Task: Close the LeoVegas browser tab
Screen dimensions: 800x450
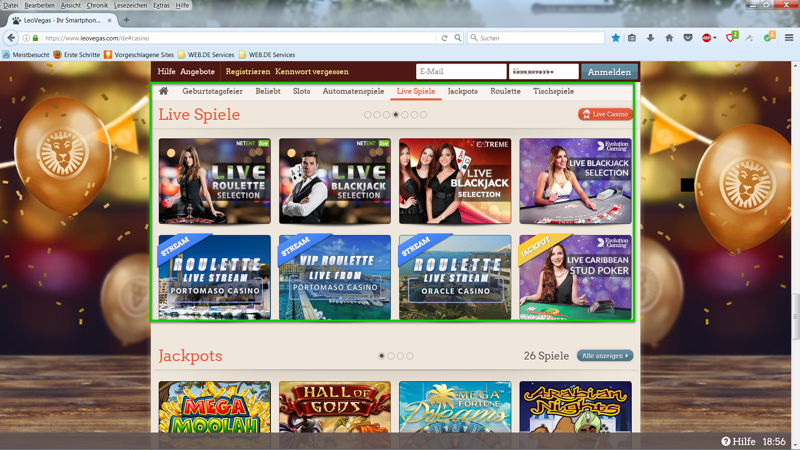Action: point(110,20)
